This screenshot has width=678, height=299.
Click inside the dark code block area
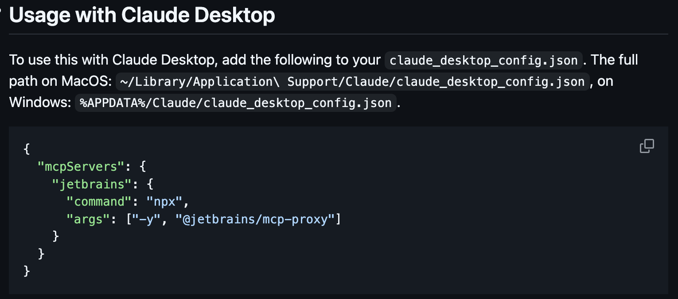coord(399,257)
